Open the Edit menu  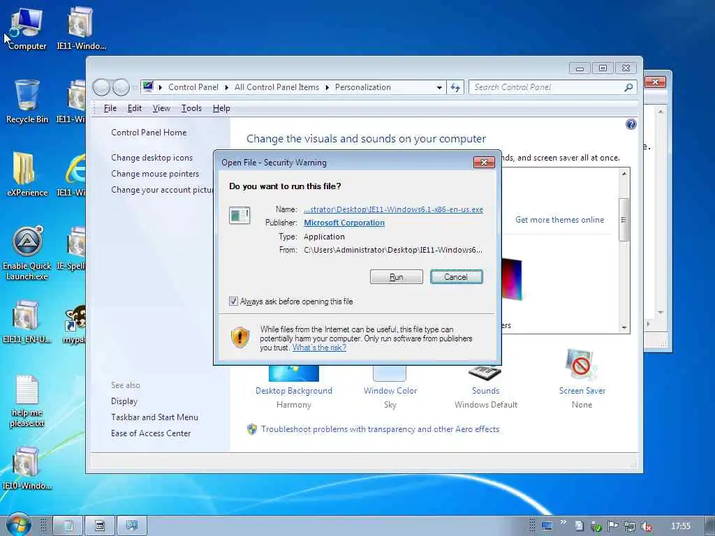pyautogui.click(x=135, y=108)
